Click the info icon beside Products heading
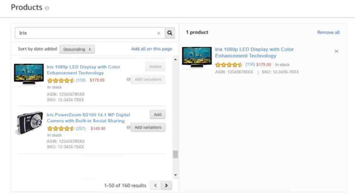This screenshot has width=355, height=196. pyautogui.click(x=47, y=8)
